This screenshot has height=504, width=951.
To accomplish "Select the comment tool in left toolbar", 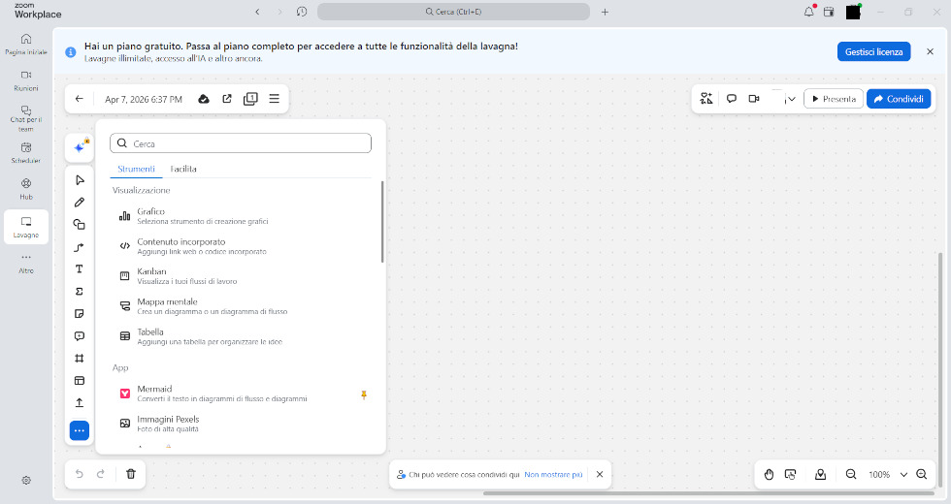I will [80, 336].
